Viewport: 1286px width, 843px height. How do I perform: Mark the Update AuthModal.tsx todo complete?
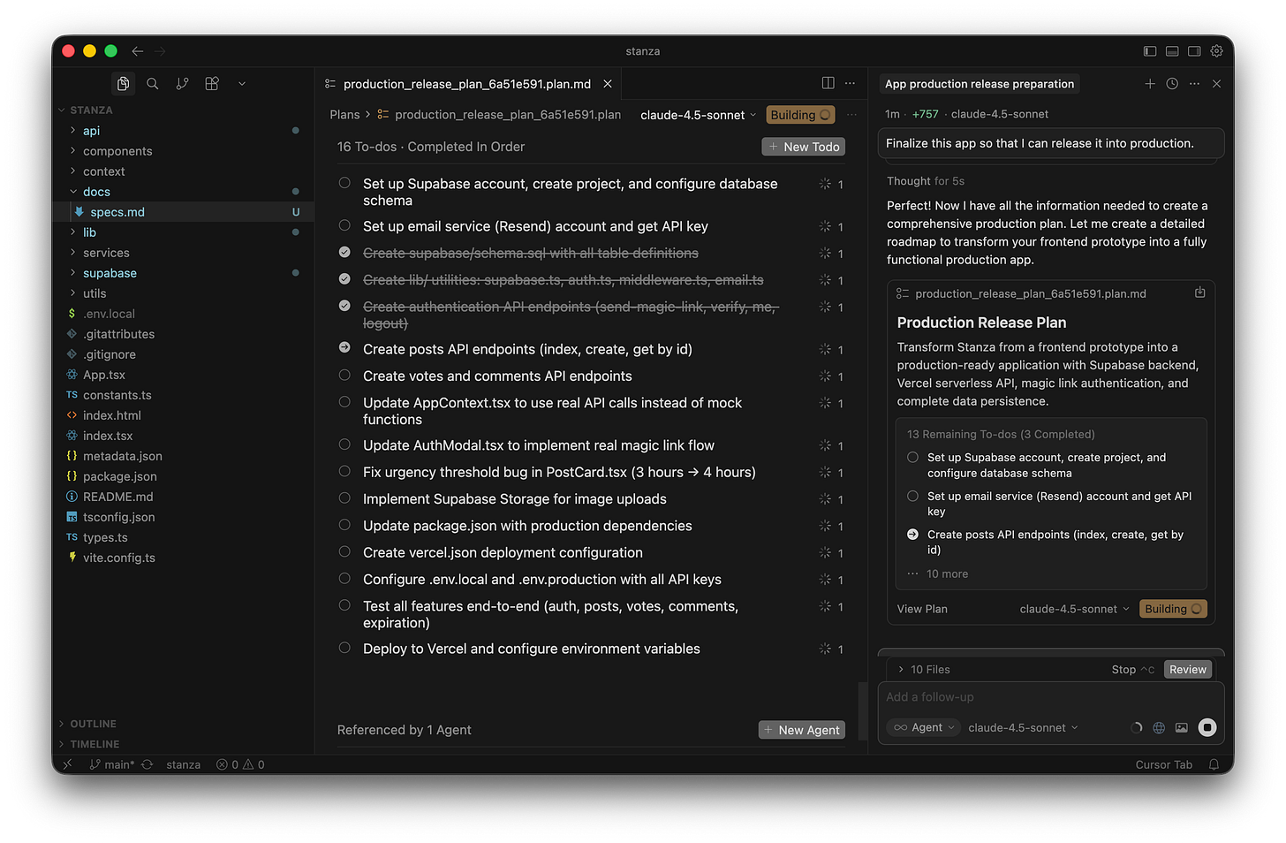[x=344, y=444]
